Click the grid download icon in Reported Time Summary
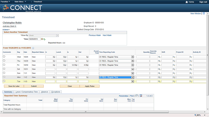 141,96
